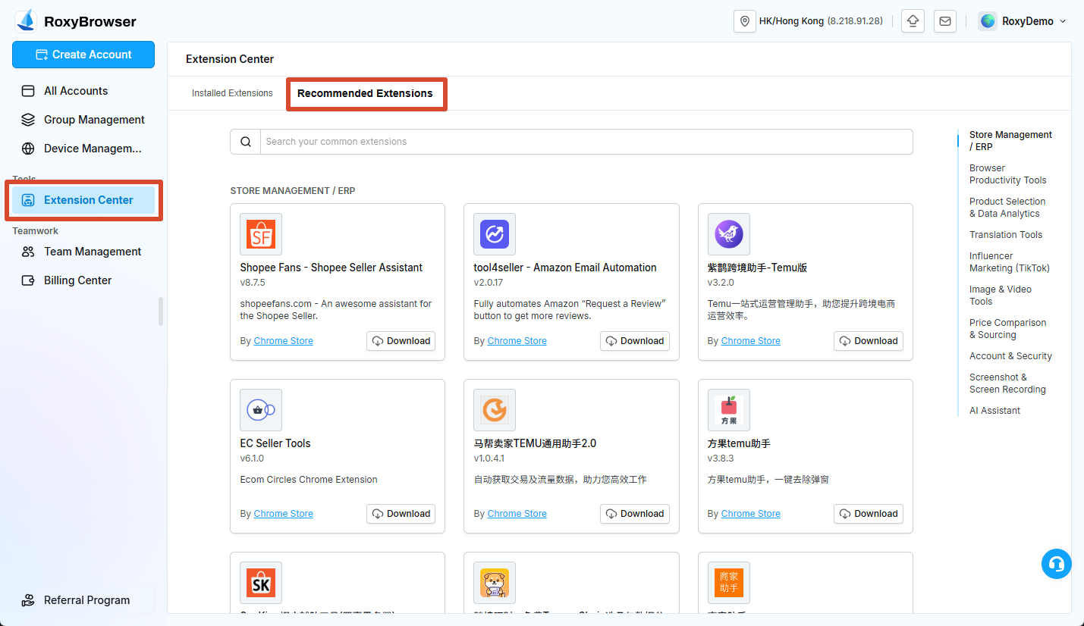Image resolution: width=1084 pixels, height=626 pixels.
Task: Jump to AI Assistant category
Action: [x=994, y=411]
